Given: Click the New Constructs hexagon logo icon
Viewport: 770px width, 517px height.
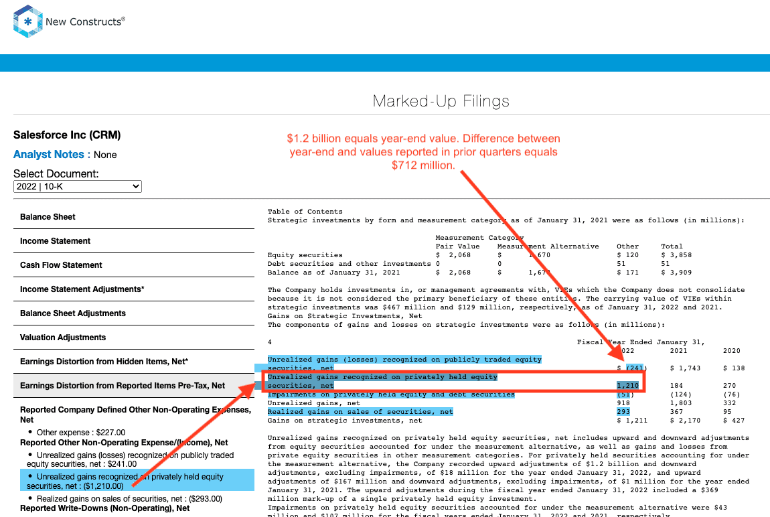Looking at the screenshot, I should point(27,21).
